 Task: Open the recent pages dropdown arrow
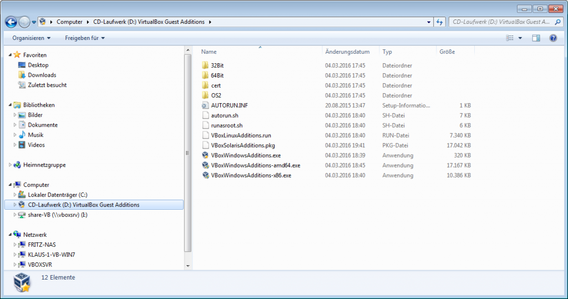point(34,22)
